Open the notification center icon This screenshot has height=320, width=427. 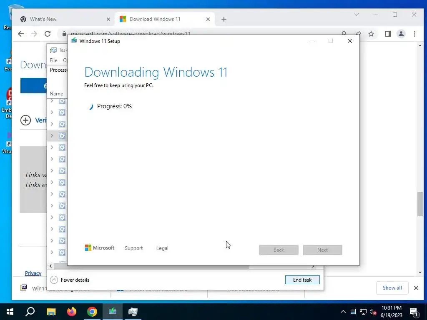click(x=414, y=312)
